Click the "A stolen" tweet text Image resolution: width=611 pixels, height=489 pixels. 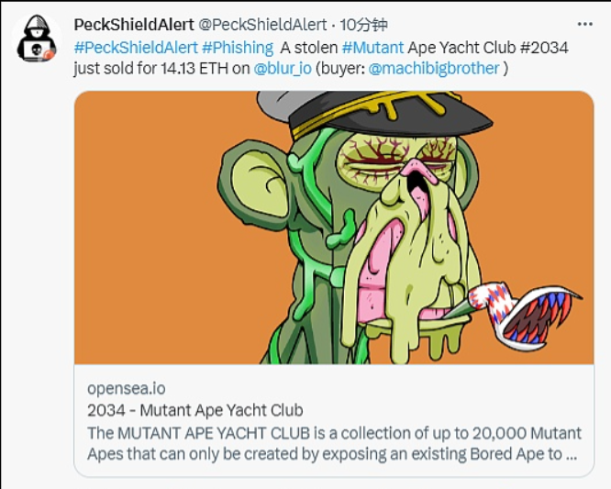pos(310,47)
